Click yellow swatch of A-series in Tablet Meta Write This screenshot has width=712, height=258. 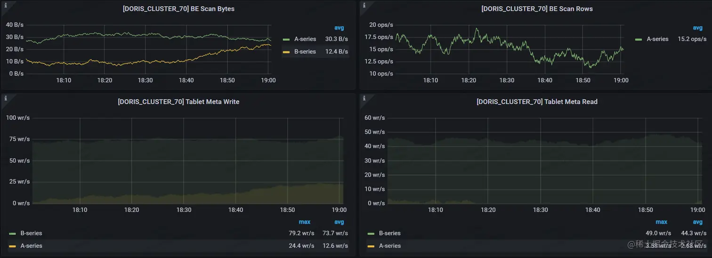coord(12,246)
